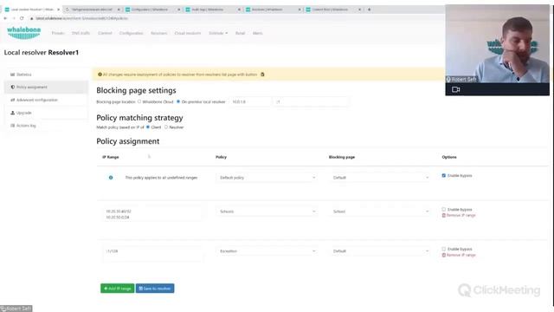Viewport: 554px width, 312px height.
Task: Click trash icon for Schools IP range
Action: click(444, 216)
